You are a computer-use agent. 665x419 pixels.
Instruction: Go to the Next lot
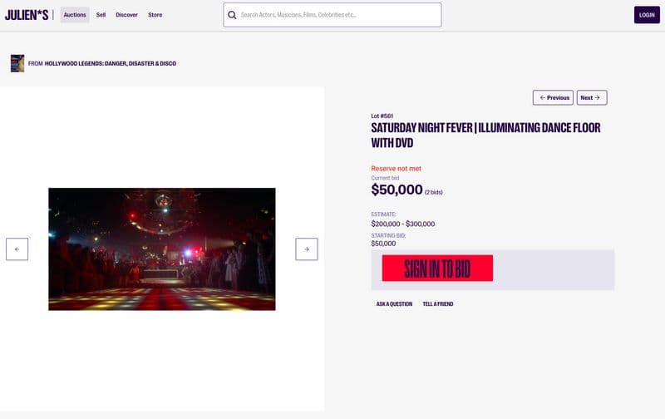pyautogui.click(x=592, y=97)
